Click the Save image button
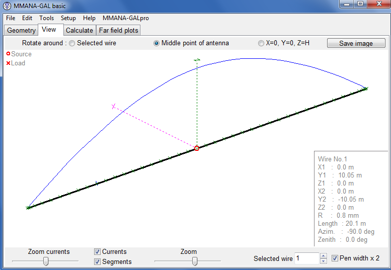 click(356, 43)
